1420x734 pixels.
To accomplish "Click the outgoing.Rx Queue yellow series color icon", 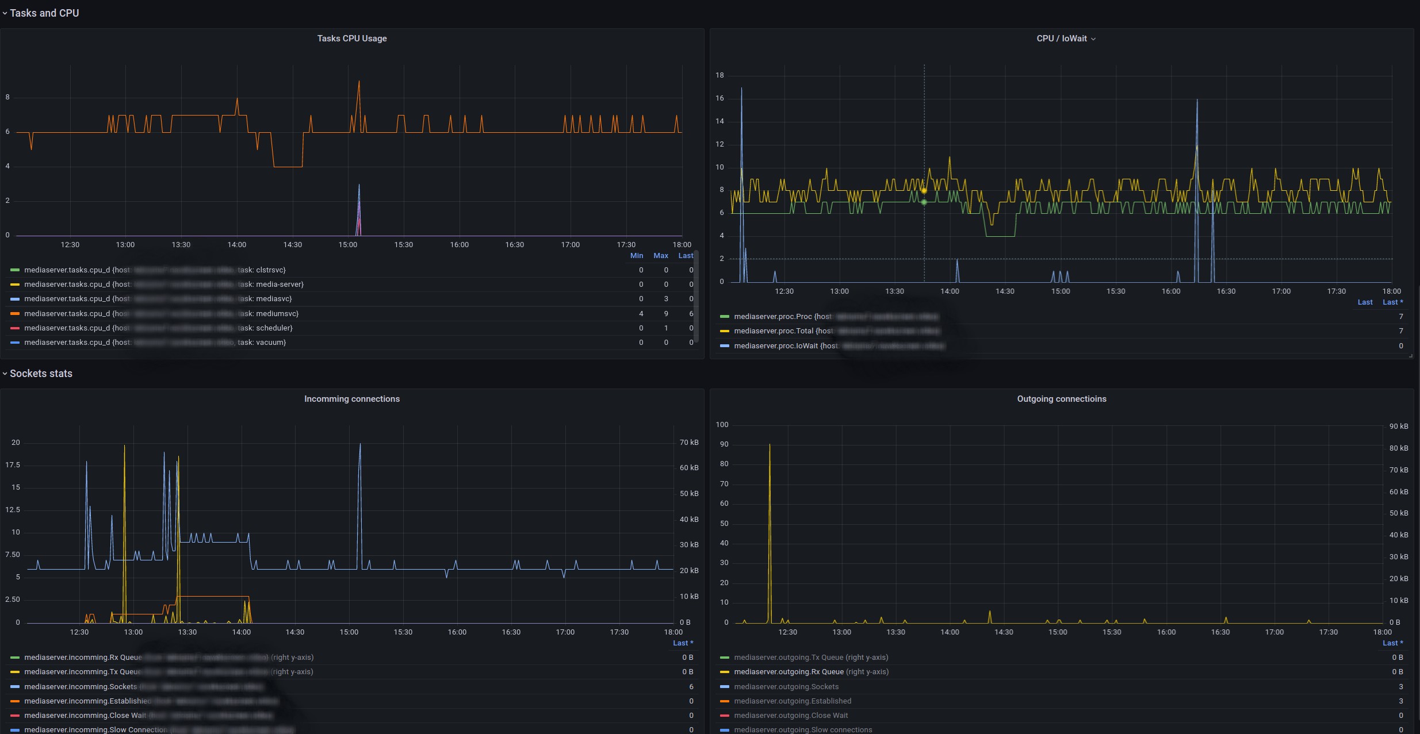I will point(725,672).
